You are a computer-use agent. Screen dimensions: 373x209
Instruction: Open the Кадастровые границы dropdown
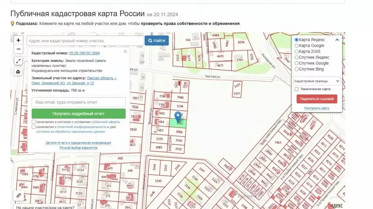pos(316,81)
